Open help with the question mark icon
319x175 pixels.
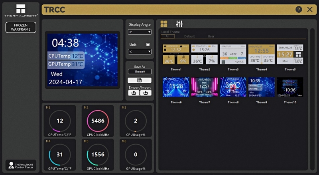[x=299, y=10]
